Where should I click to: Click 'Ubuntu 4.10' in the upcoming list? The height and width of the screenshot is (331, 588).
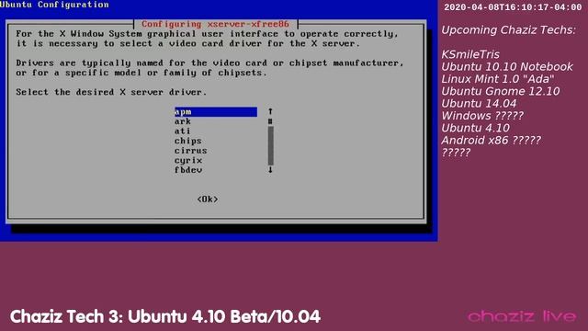pyautogui.click(x=475, y=128)
